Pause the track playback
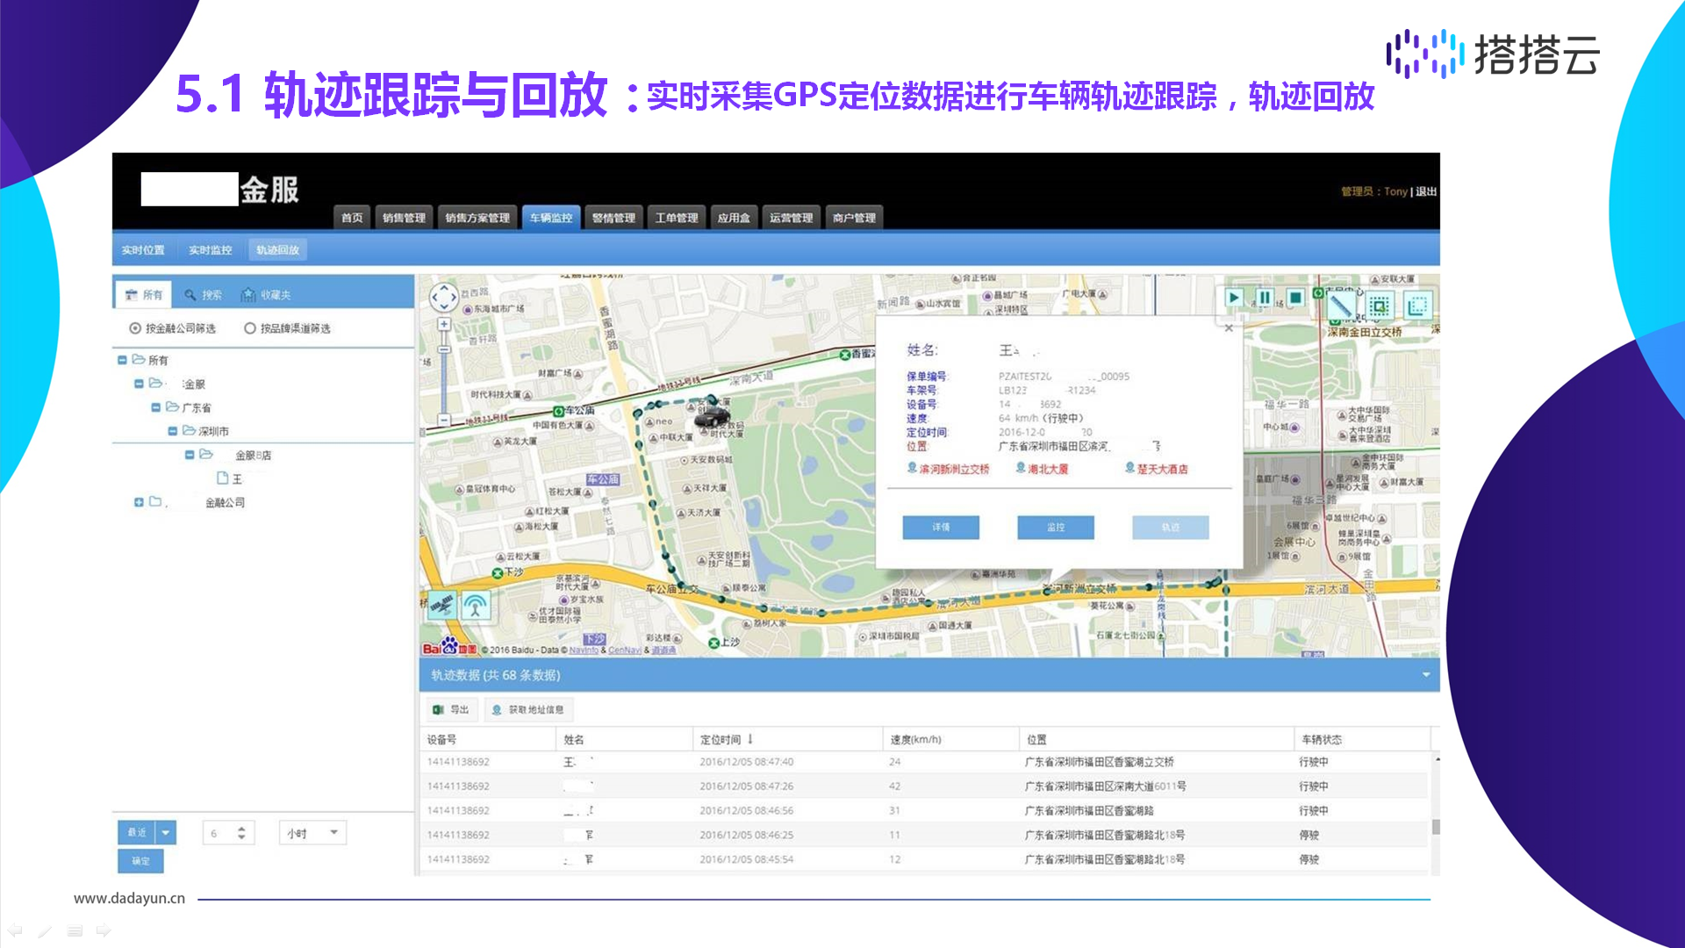The width and height of the screenshot is (1685, 948). tap(1265, 298)
